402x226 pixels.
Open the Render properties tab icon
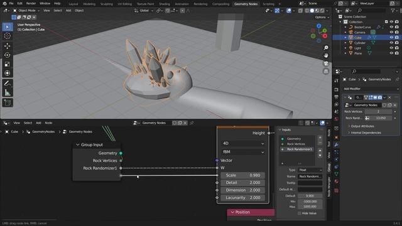[x=337, y=90]
